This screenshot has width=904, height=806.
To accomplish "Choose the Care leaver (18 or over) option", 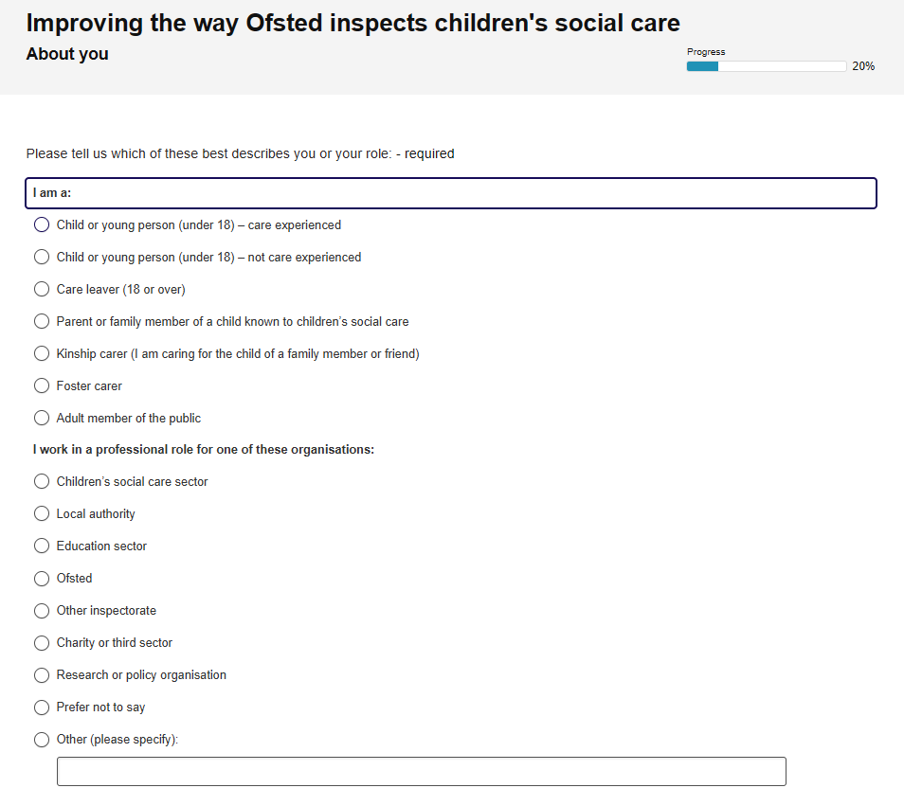I will tap(42, 289).
